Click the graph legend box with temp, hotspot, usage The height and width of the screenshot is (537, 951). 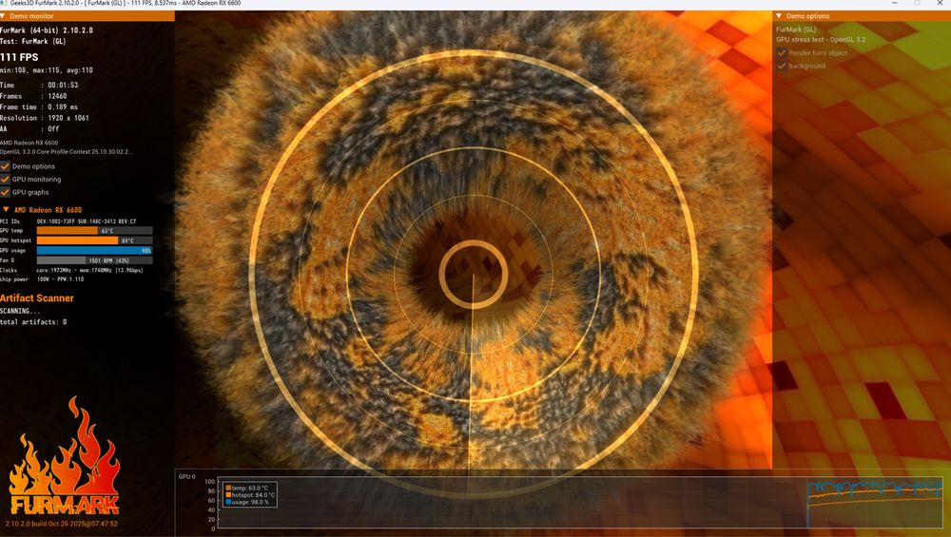pos(250,495)
